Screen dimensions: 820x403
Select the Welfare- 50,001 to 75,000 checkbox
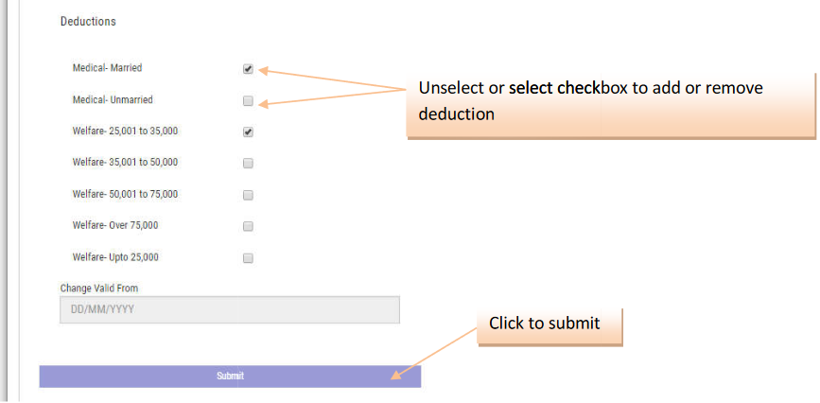click(248, 195)
